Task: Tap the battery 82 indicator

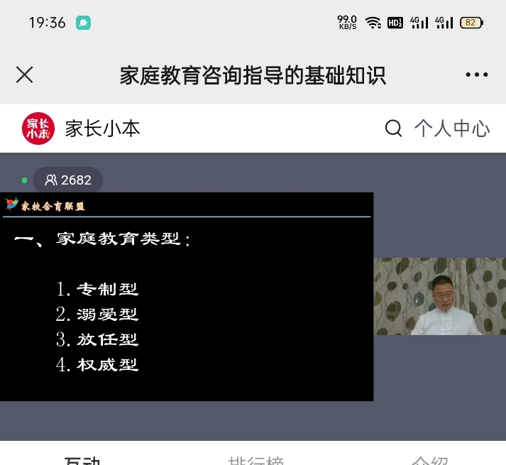Action: pos(471,23)
